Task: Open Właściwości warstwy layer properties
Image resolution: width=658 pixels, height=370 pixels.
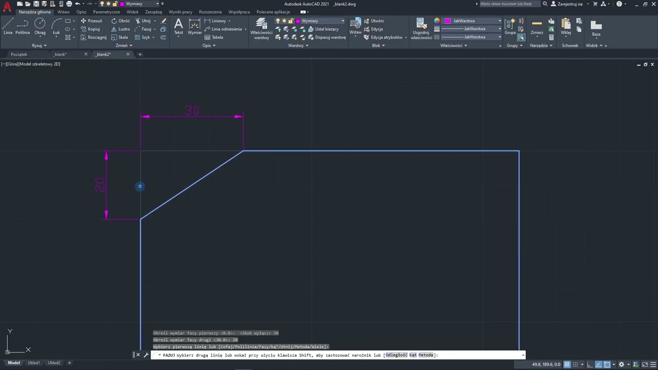Action: [261, 29]
